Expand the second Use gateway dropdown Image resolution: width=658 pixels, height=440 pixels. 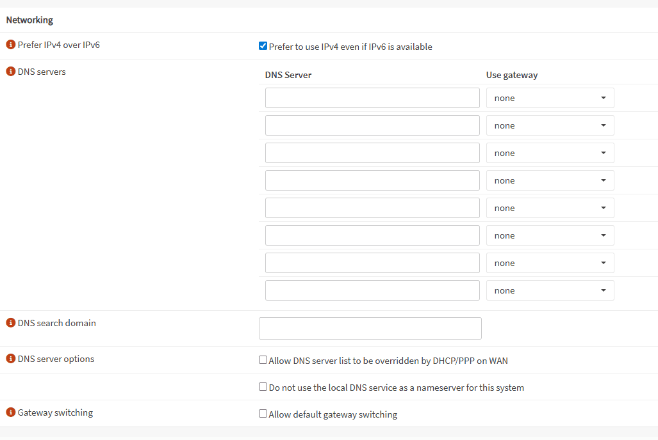click(x=550, y=125)
